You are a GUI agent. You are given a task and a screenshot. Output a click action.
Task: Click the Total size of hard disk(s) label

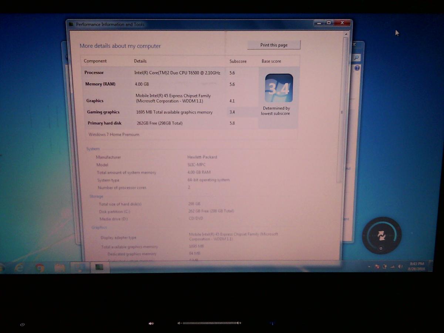coord(120,204)
